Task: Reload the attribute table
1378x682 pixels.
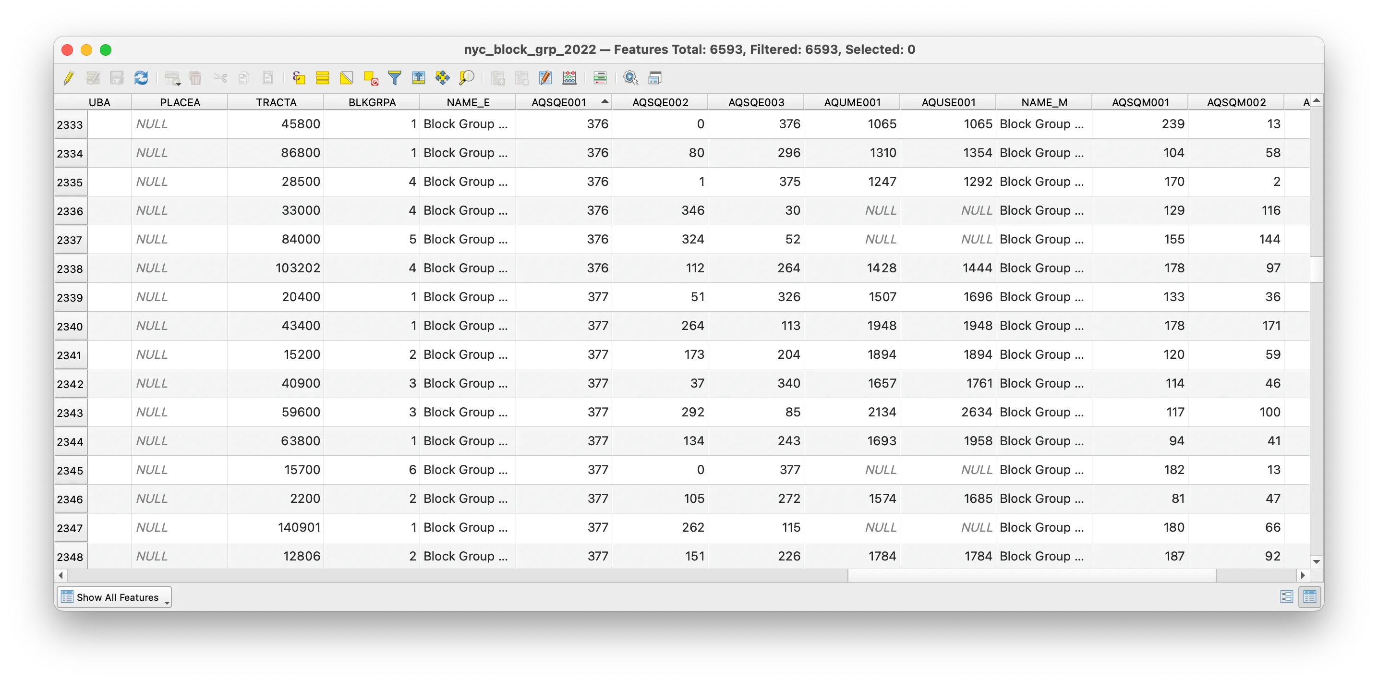Action: 141,78
